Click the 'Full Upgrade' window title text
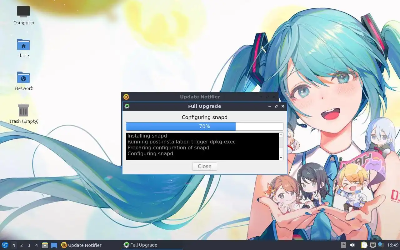The height and width of the screenshot is (250, 400). [205, 106]
